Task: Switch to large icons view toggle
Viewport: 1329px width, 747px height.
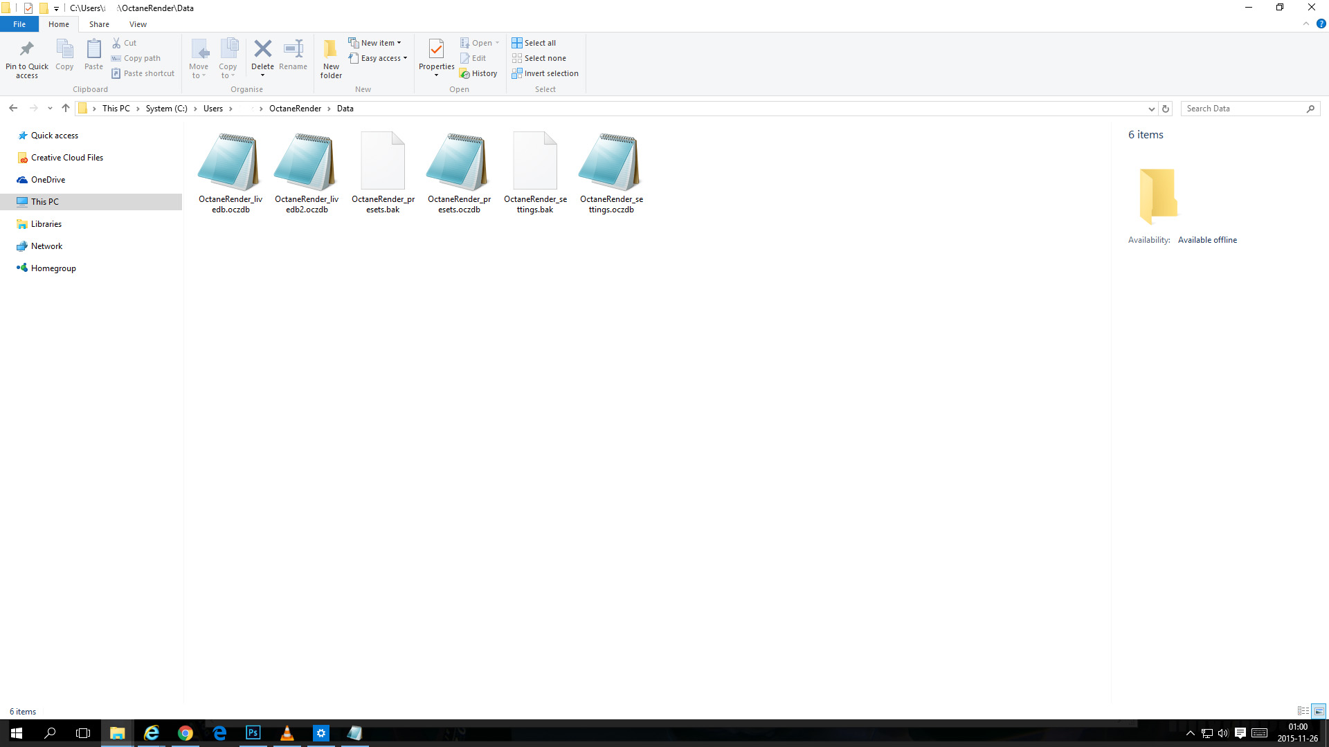Action: point(1319,711)
